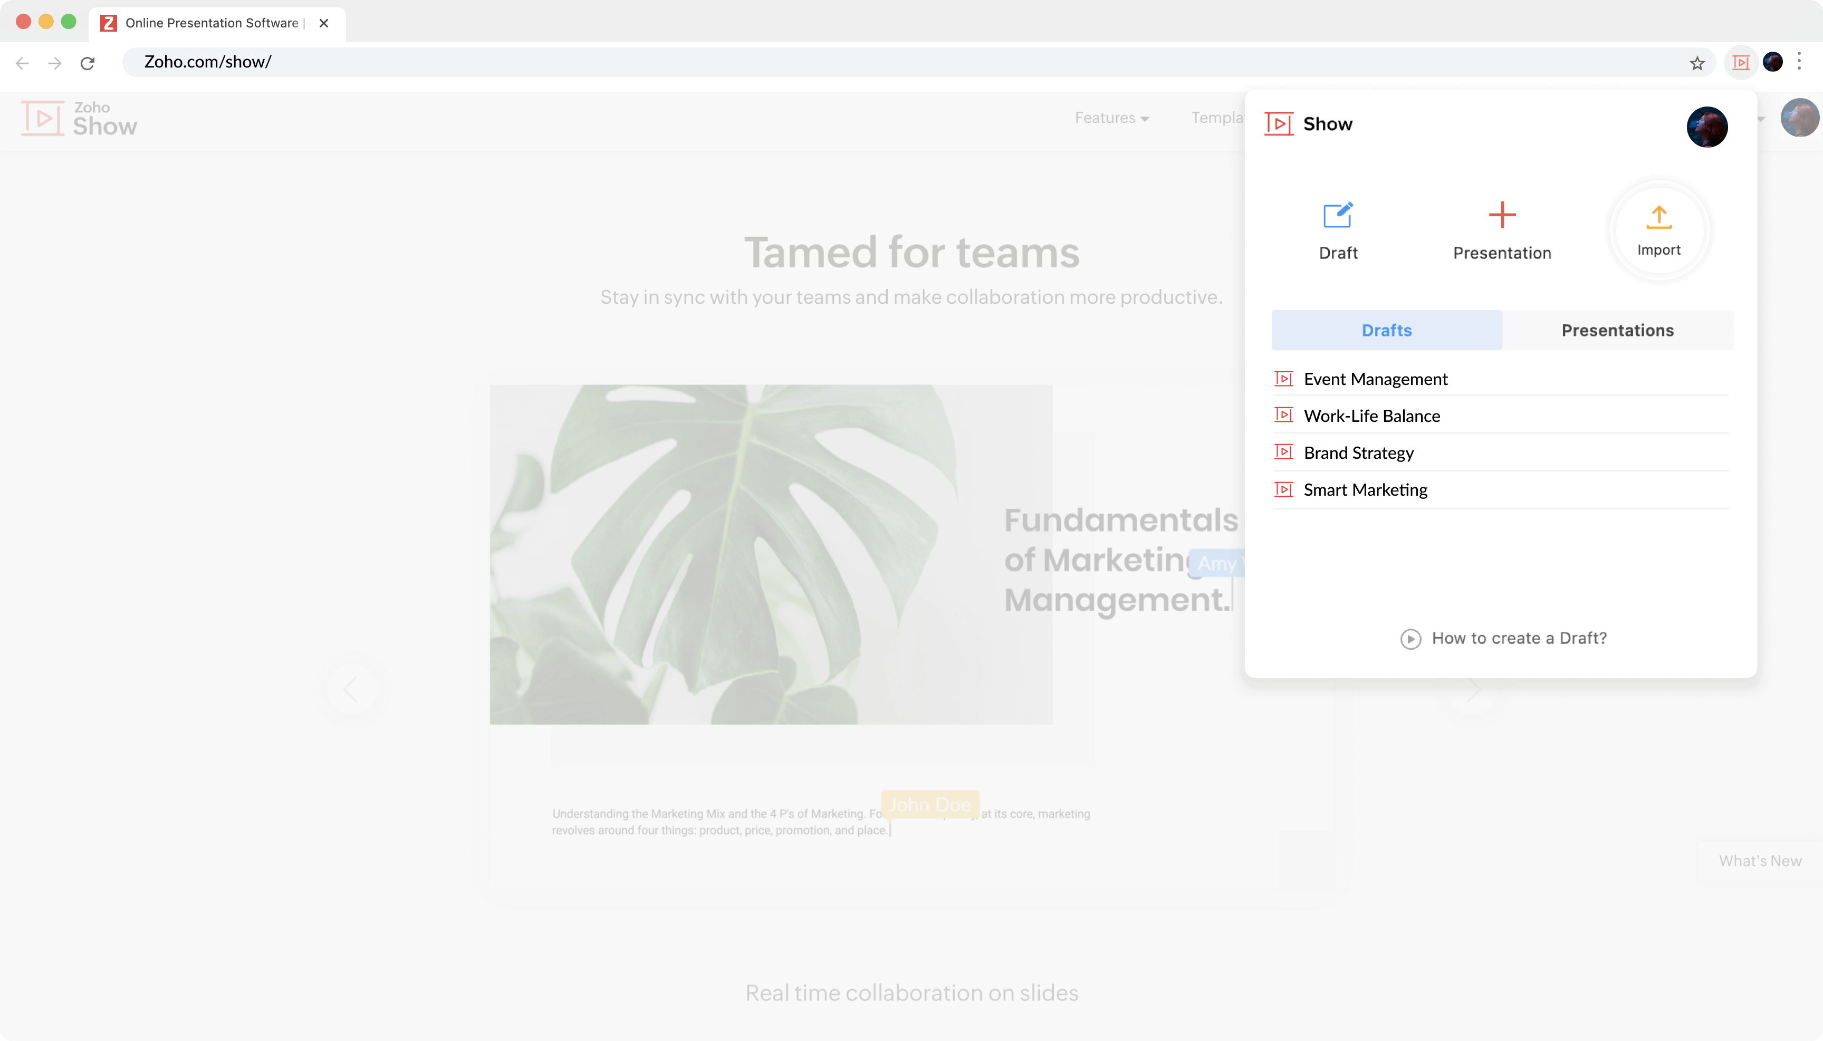Viewport: 1823px width, 1041px height.
Task: Click the Brand Strategy presentation icon
Action: [x=1282, y=452]
